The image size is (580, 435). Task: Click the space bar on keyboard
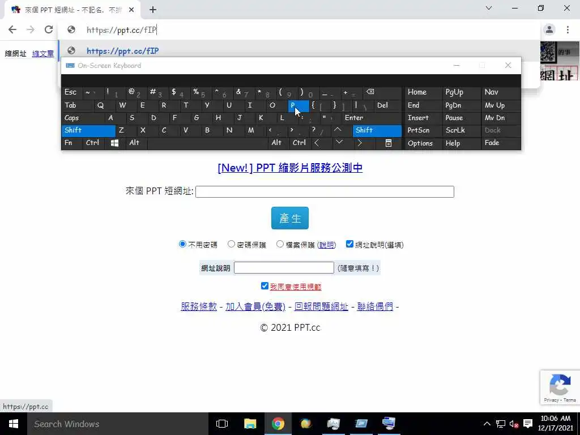(208, 143)
